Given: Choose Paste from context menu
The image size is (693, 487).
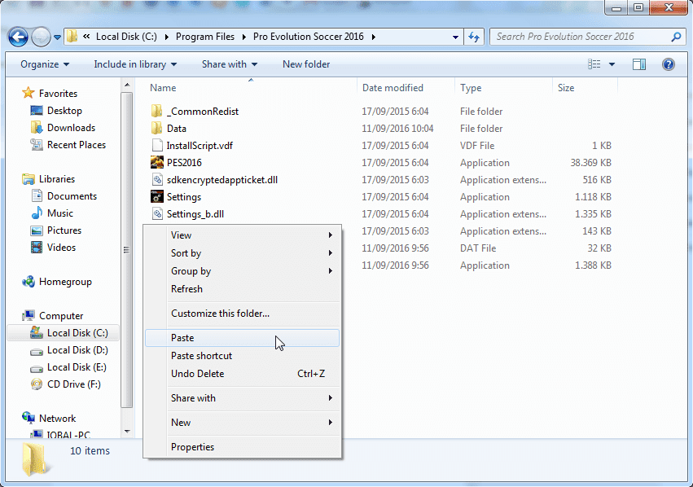Looking at the screenshot, I should [242, 338].
